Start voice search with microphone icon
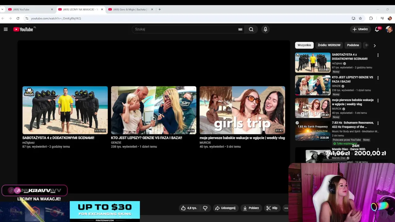This screenshot has height=222, width=395. coord(265,29)
